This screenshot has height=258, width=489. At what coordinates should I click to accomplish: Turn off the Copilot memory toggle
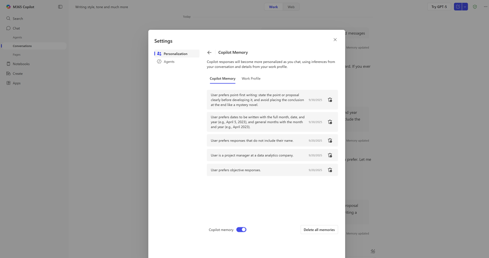241,230
